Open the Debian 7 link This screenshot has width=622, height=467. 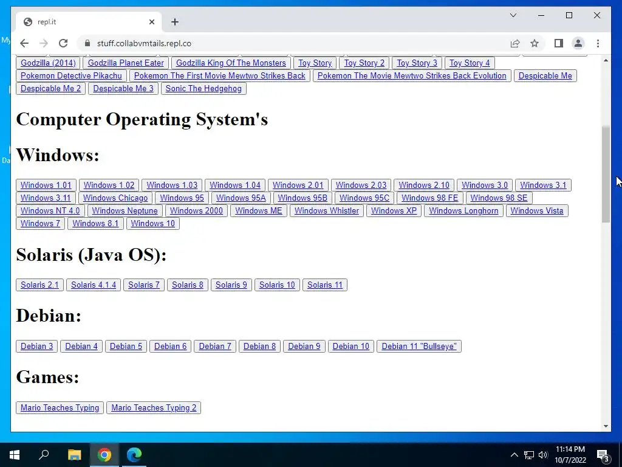(215, 346)
